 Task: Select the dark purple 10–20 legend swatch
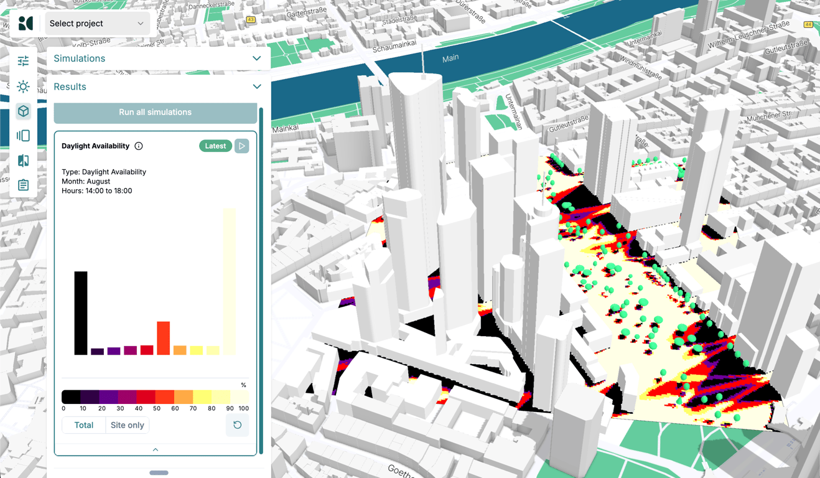(90, 396)
